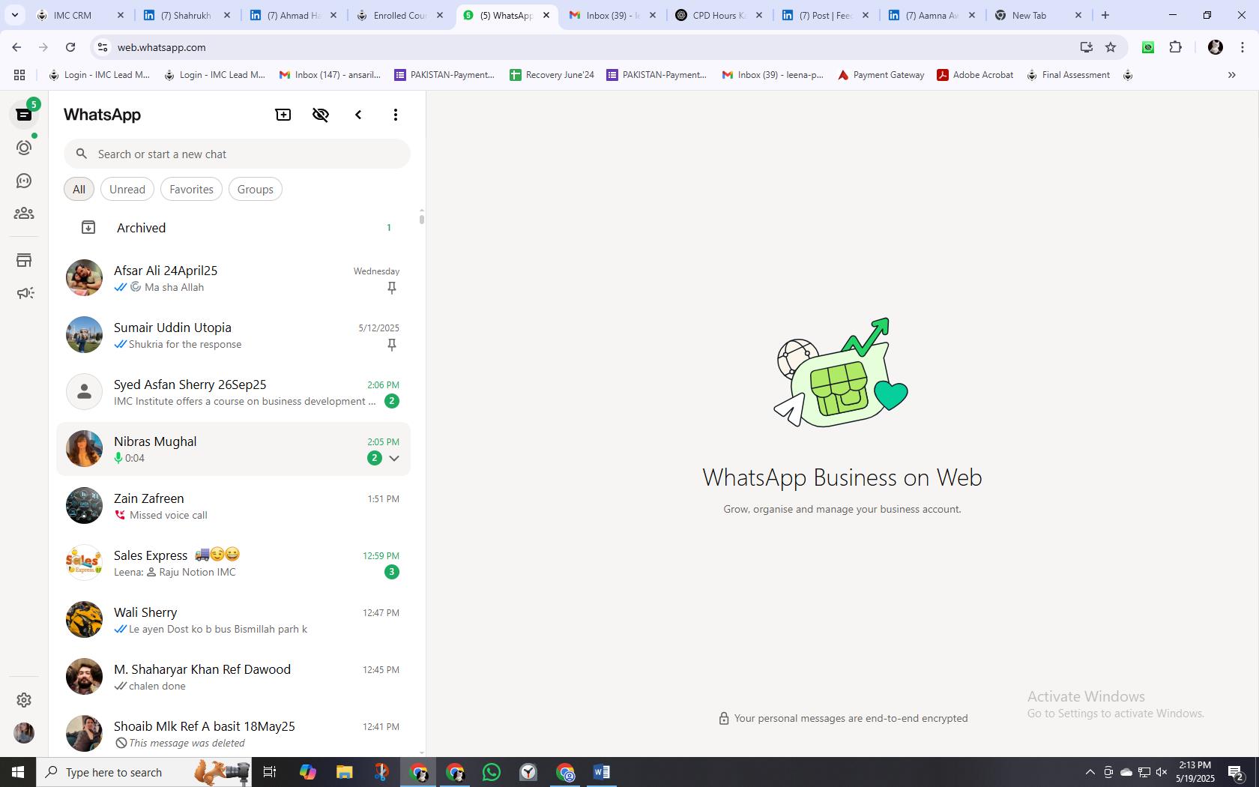Click the search chat input field

click(x=237, y=154)
